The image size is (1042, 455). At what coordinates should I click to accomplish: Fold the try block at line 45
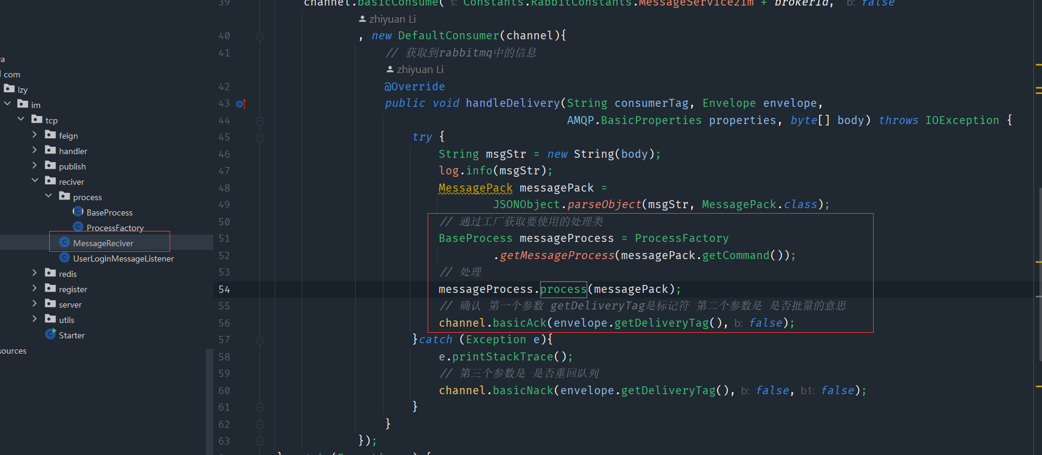click(x=260, y=138)
